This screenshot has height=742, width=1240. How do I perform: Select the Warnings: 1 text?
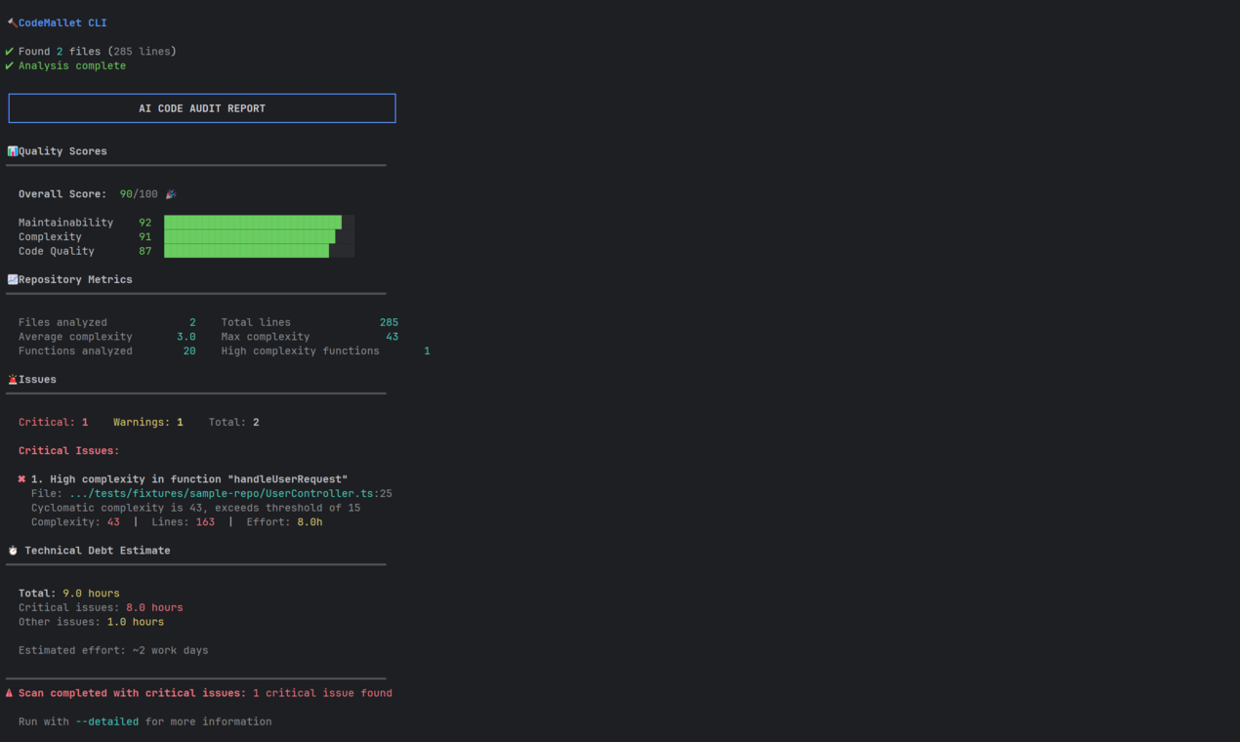(147, 422)
